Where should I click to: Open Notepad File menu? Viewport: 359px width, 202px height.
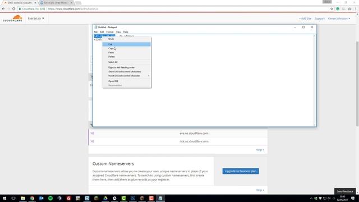tap(96, 32)
